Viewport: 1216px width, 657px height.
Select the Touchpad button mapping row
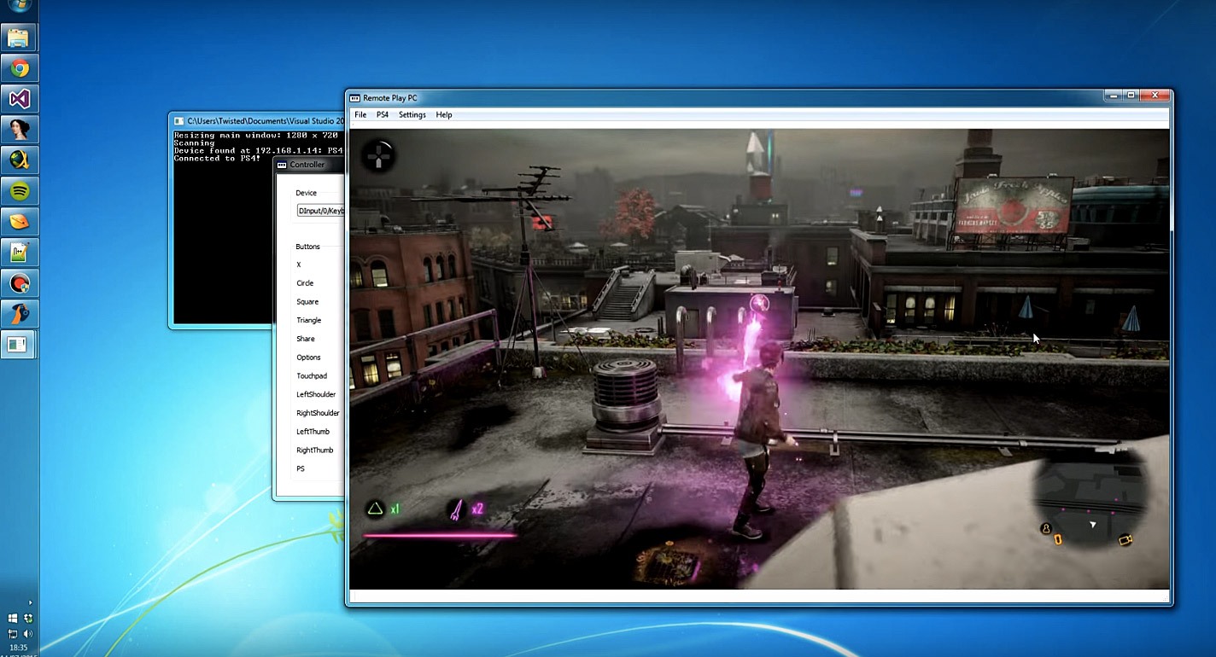coord(312,376)
